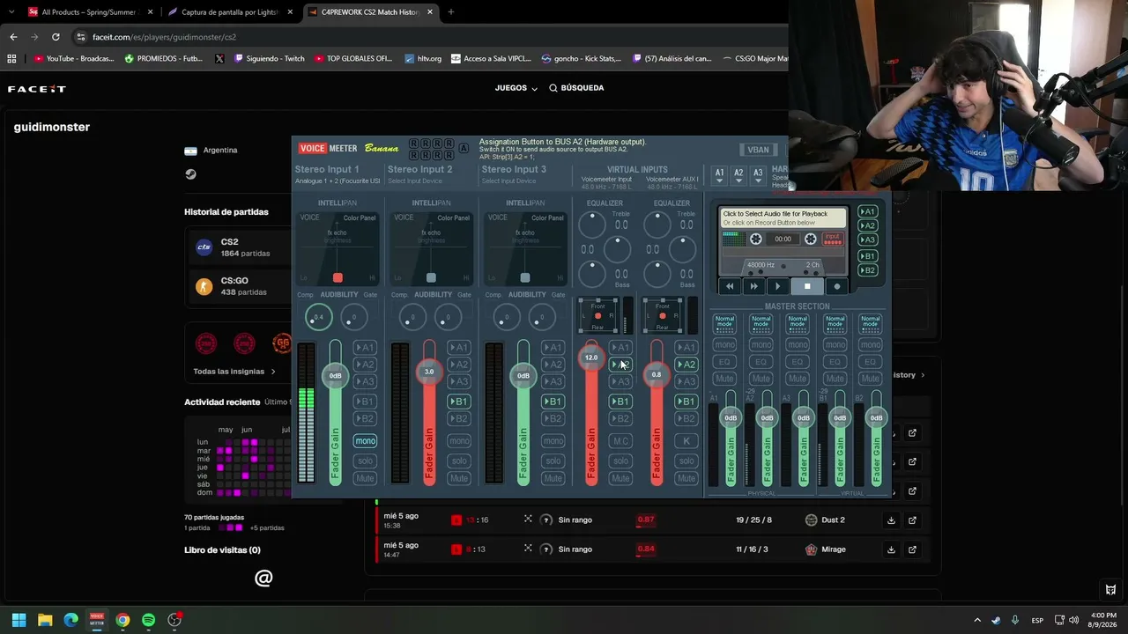Open the Mirage match in new window
Viewport: 1128px width, 634px height.
point(912,549)
